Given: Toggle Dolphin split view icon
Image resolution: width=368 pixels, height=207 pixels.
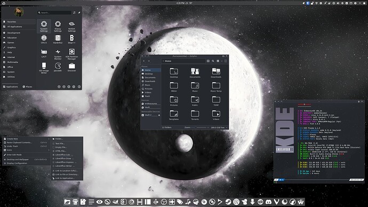Looking at the screenshot, I should point(208,61).
